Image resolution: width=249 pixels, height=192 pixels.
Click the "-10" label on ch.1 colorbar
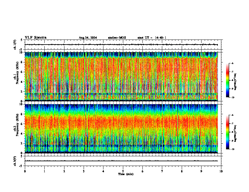232,98
